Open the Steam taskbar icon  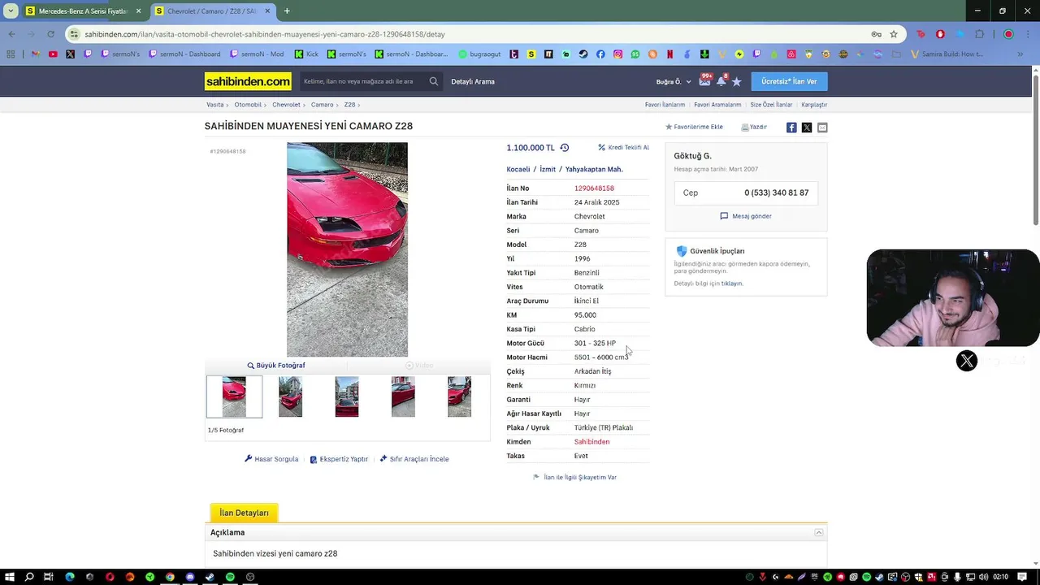click(210, 577)
